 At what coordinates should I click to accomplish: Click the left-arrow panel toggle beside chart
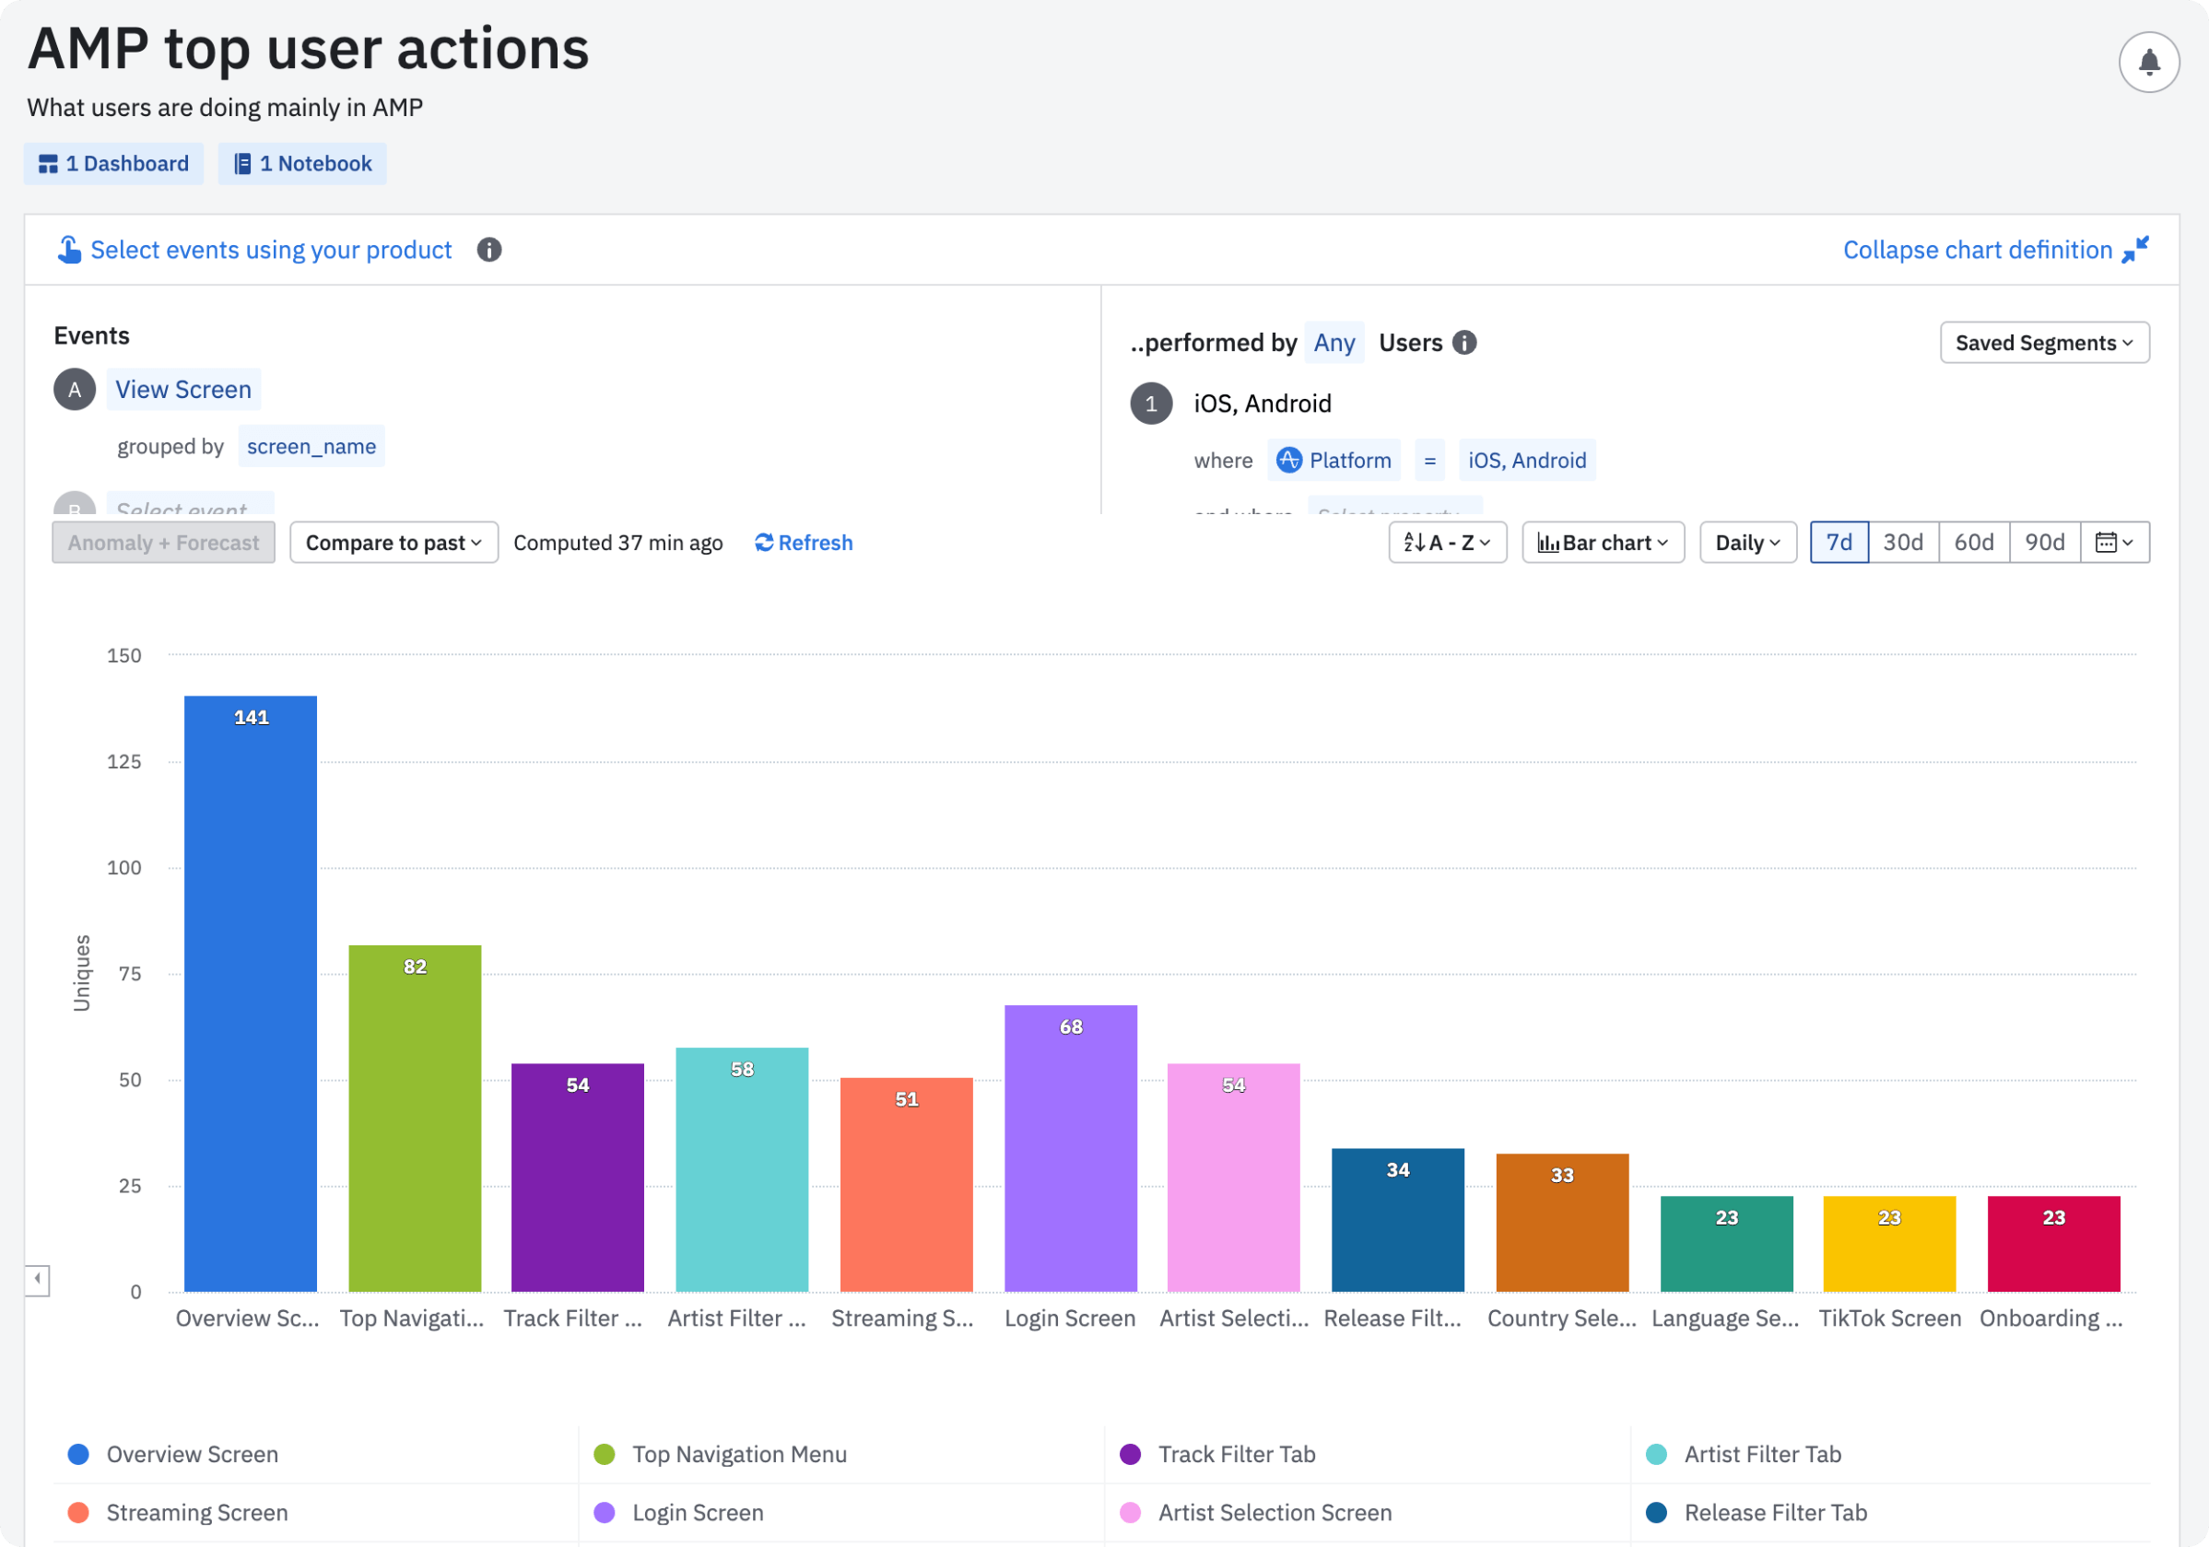coord(38,1280)
